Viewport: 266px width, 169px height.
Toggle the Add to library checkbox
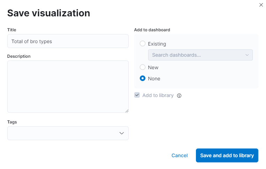coord(137,95)
